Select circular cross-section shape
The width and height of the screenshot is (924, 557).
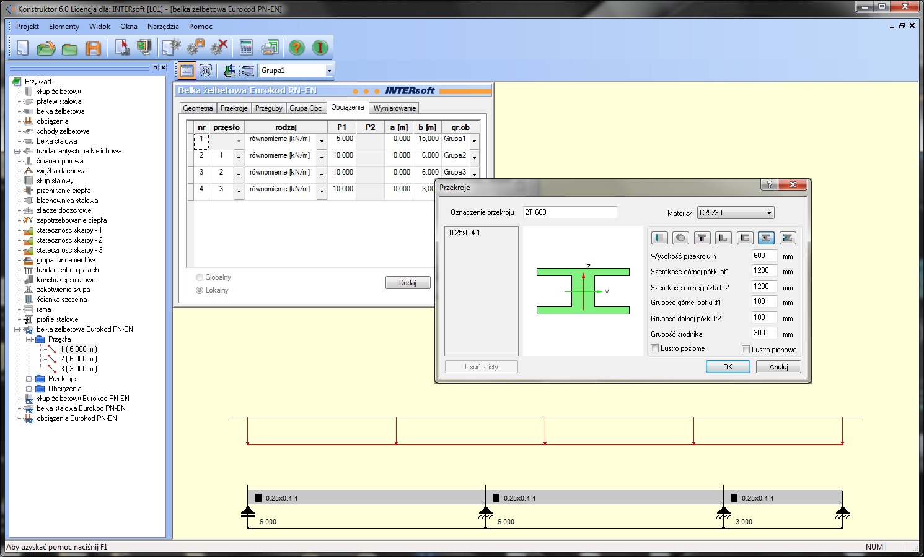[680, 238]
